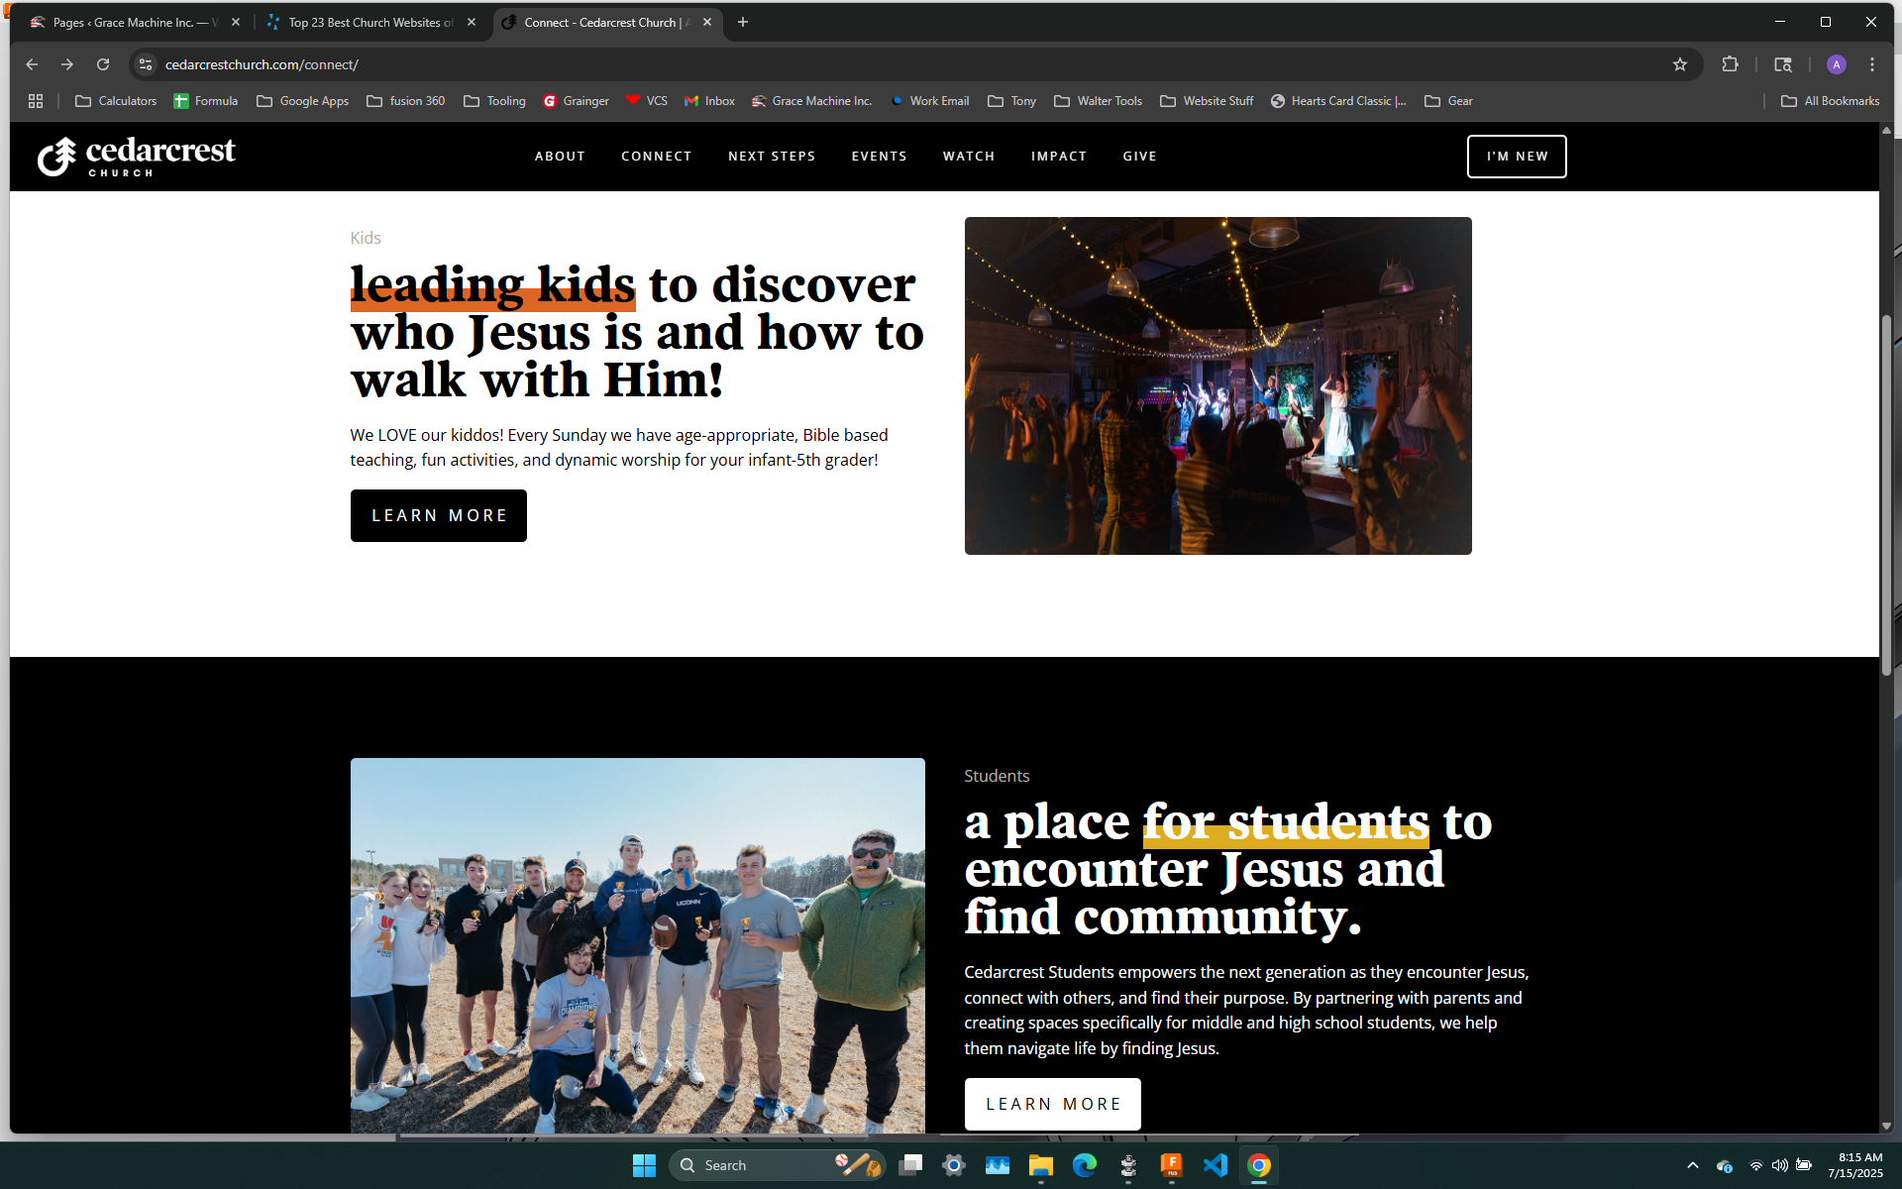Bookmark this page with star icon
The width and height of the screenshot is (1902, 1189).
click(x=1679, y=64)
